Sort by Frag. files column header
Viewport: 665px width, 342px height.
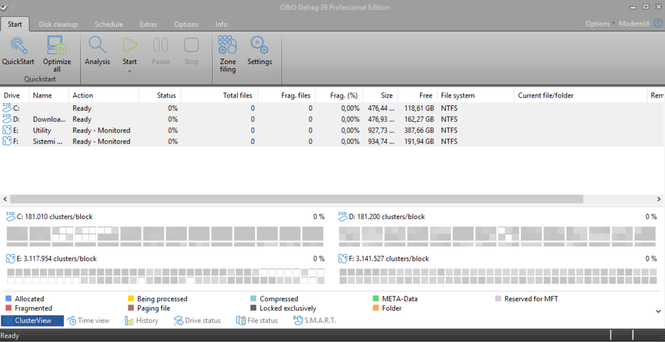click(x=287, y=95)
